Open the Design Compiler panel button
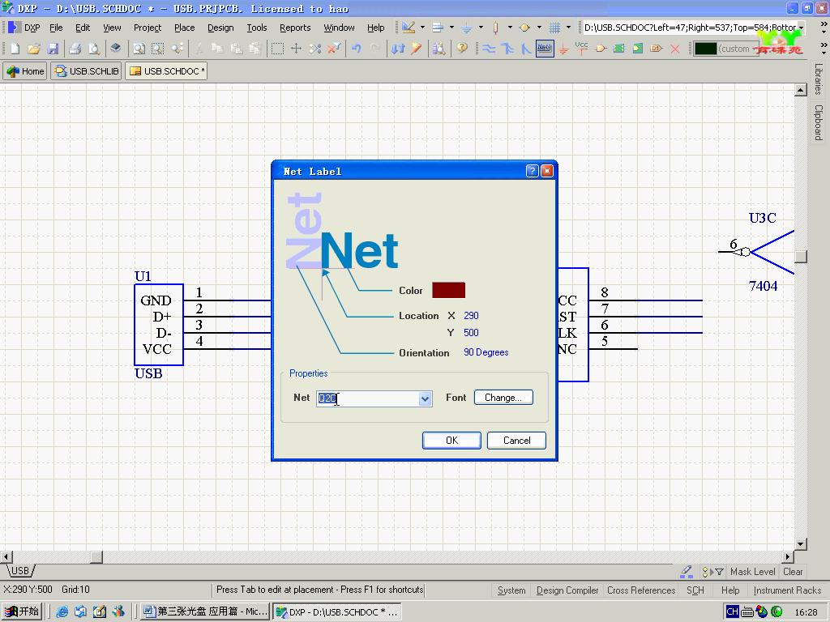830x622 pixels. [567, 590]
